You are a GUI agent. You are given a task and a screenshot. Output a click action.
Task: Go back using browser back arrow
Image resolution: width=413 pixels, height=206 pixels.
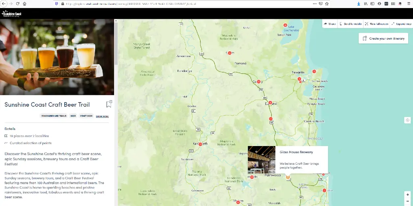pos(4,4)
